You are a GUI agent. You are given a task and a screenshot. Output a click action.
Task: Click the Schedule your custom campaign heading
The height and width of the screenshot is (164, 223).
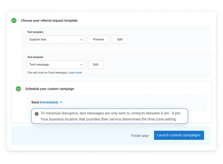pos(50,89)
